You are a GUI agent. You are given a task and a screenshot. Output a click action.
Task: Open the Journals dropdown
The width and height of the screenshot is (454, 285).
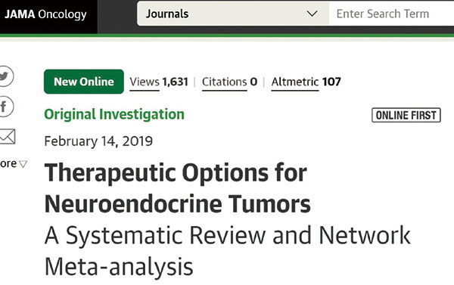[x=233, y=14]
